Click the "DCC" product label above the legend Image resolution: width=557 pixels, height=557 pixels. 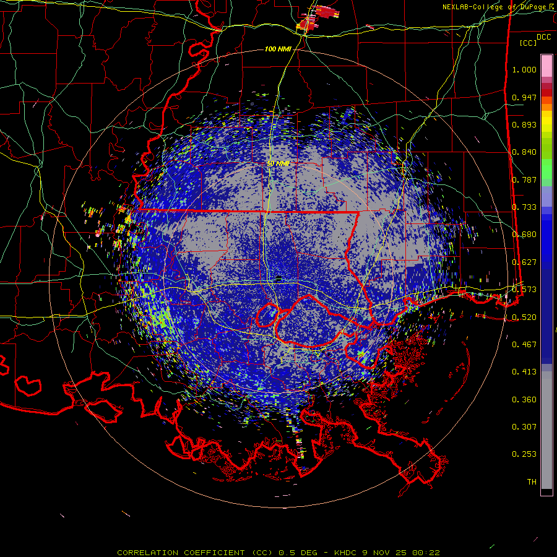543,37
